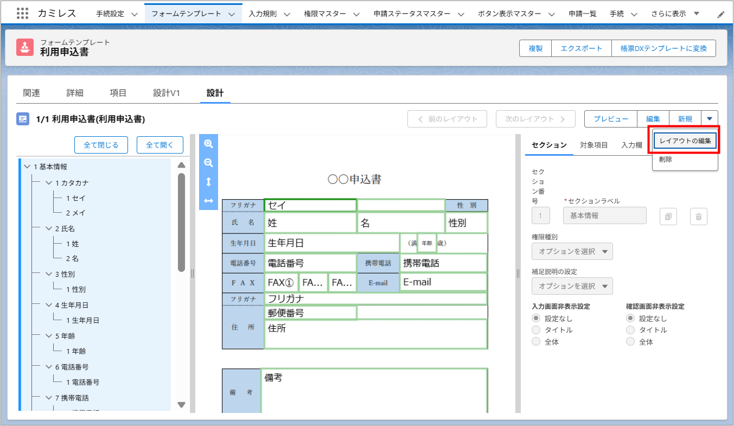
Task: Choose レイアウトの編集 from the menu
Action: pos(685,141)
